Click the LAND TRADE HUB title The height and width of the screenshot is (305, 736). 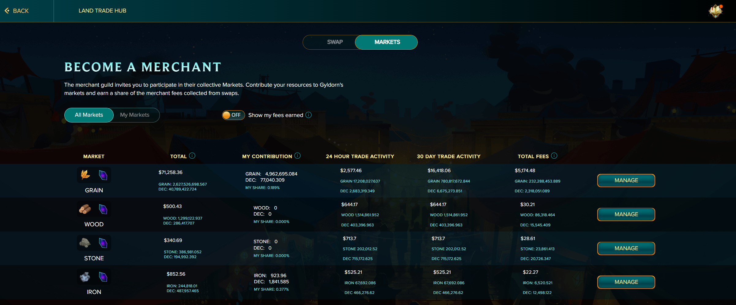point(102,11)
